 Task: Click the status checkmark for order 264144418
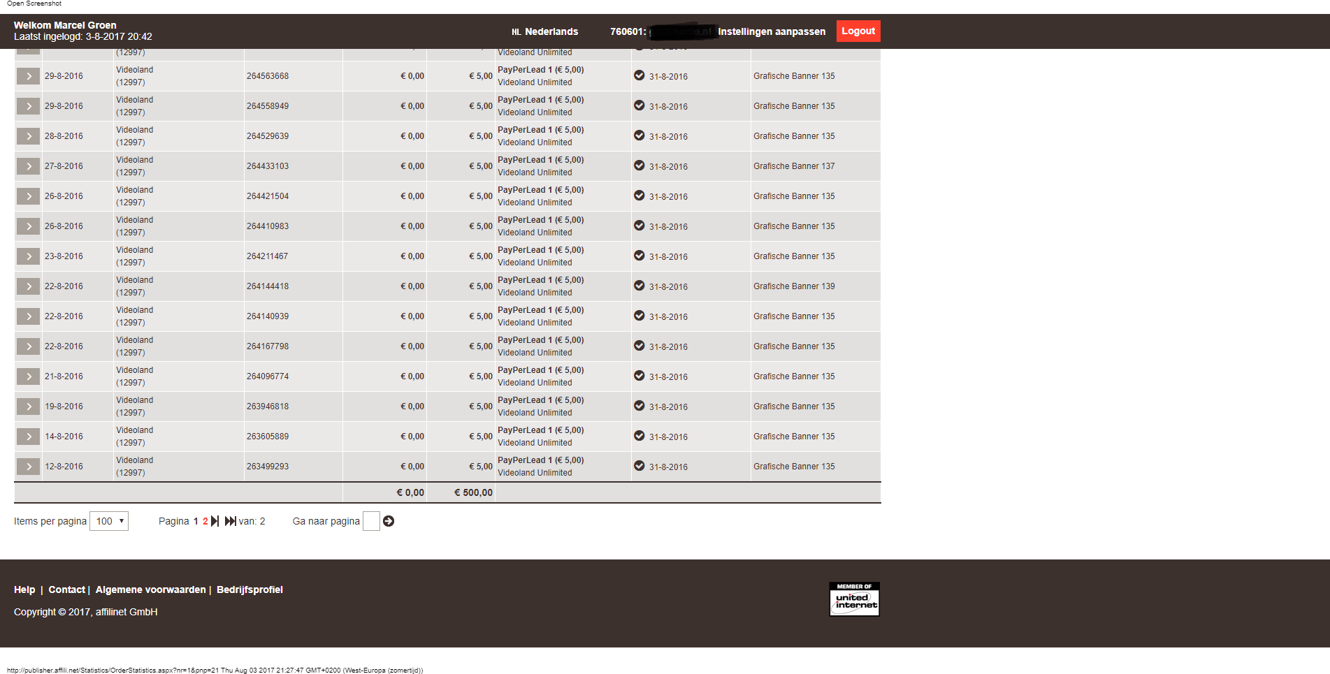pyautogui.click(x=639, y=286)
